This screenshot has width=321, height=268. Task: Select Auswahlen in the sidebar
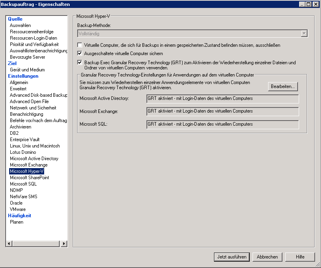20,25
